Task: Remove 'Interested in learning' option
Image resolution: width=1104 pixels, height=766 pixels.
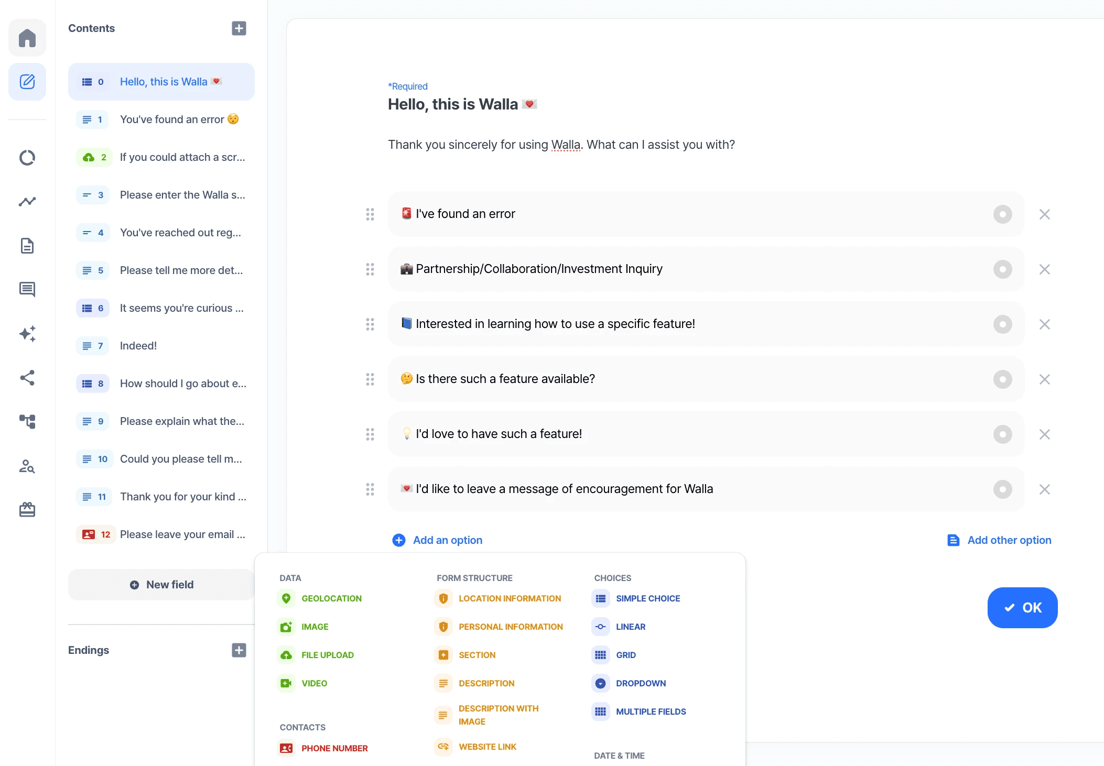Action: (x=1045, y=324)
